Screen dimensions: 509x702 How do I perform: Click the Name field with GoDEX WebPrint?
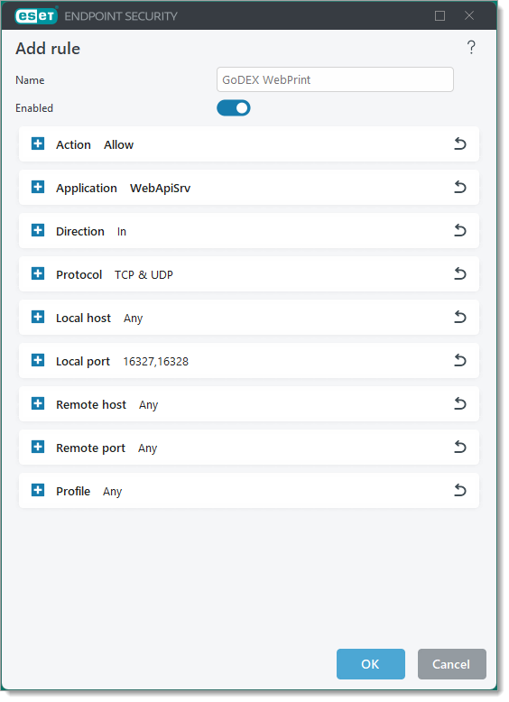point(335,79)
